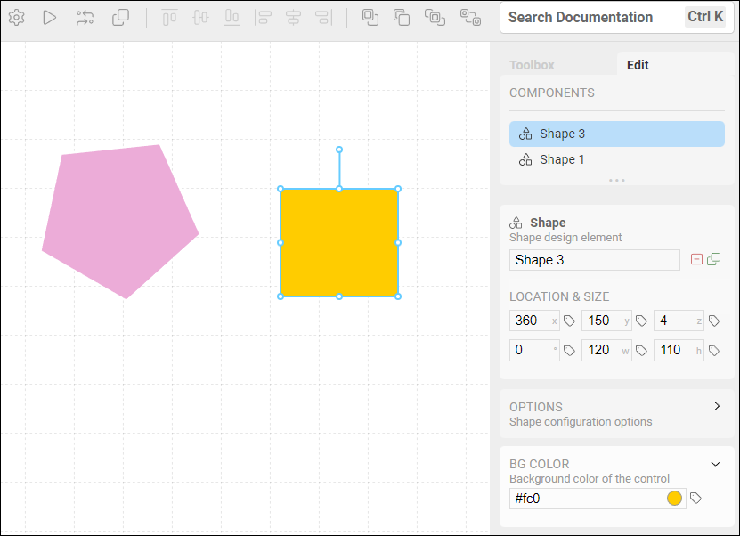Viewport: 740px width, 536px height.
Task: Click the play preview icon in toolbar
Action: [x=50, y=18]
